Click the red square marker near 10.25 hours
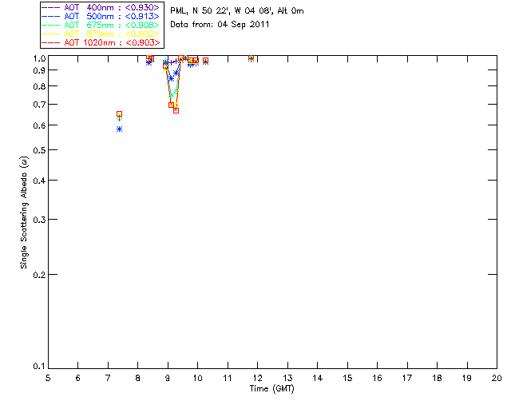 click(205, 61)
